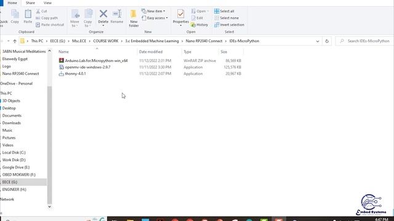
Task: Click Select all in ribbon
Action: 224,11
